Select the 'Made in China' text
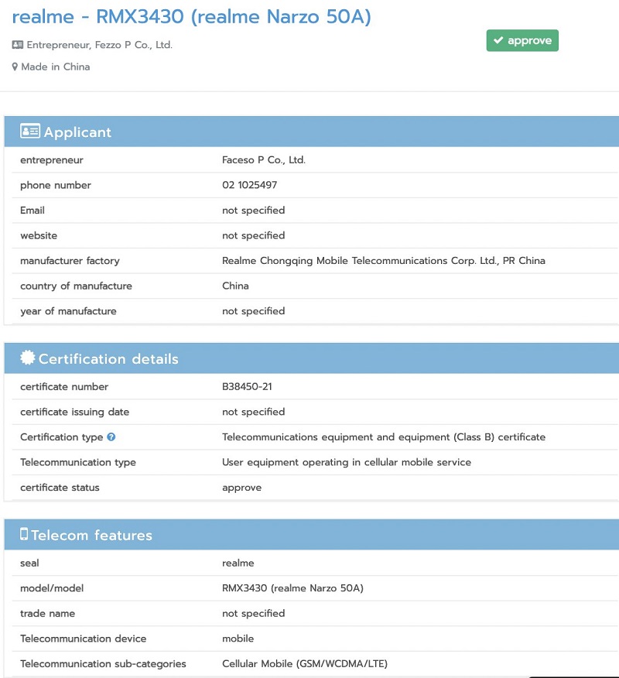Screen dimensions: 619x678 pos(56,67)
